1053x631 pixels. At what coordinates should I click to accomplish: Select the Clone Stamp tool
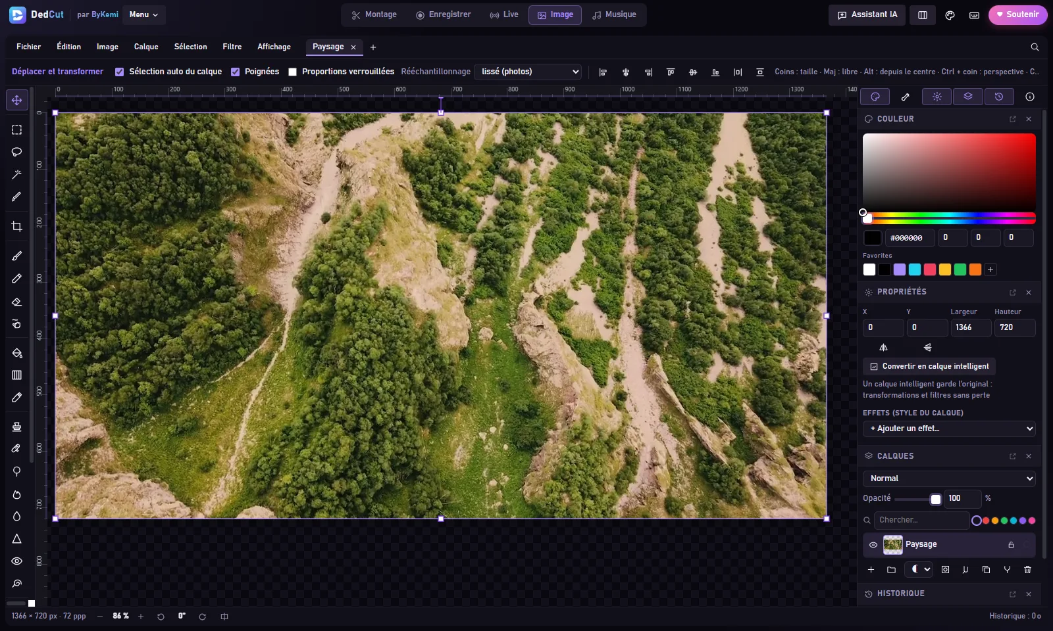[x=16, y=427]
